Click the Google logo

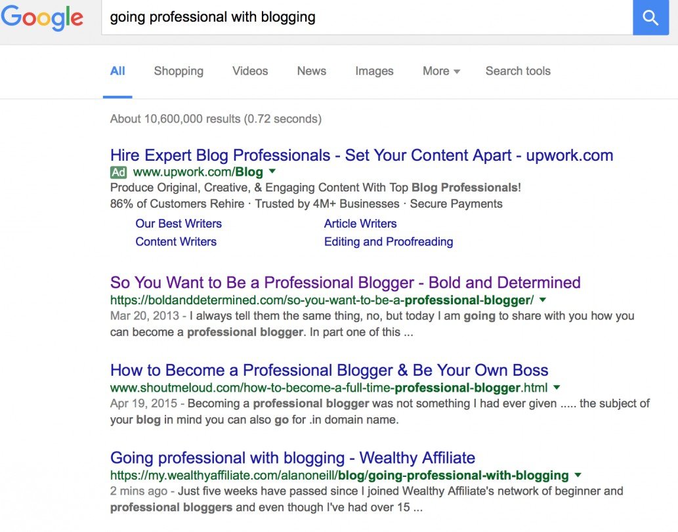click(42, 17)
